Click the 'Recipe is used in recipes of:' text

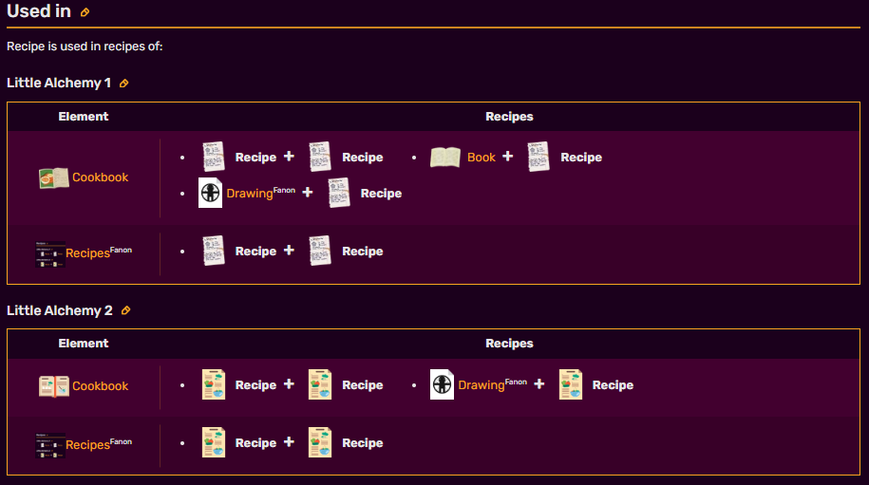point(85,47)
